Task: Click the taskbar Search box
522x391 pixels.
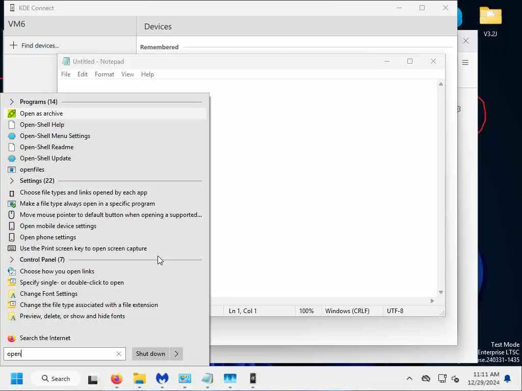Action: coord(55,378)
